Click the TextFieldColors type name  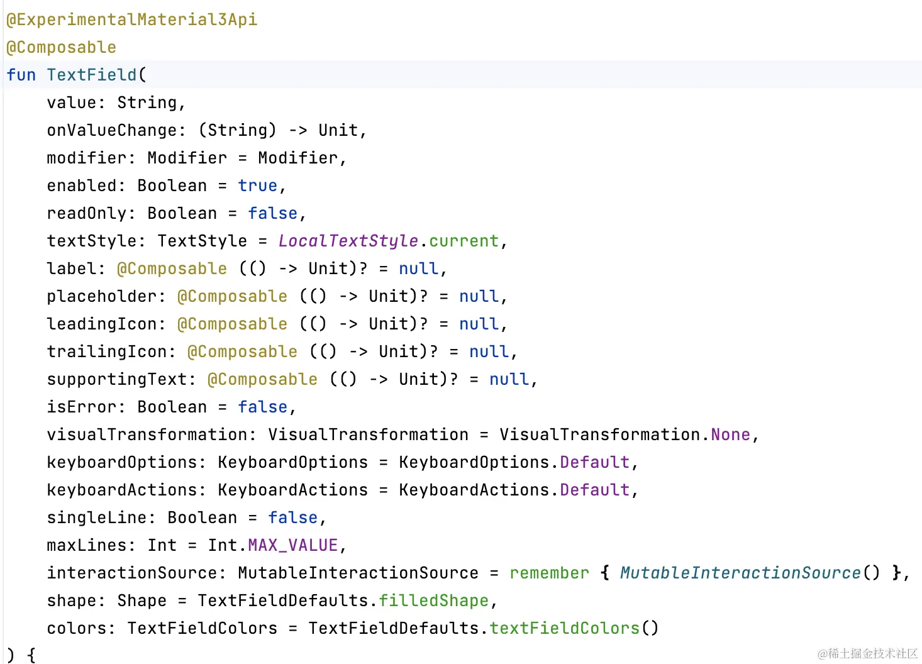point(203,628)
